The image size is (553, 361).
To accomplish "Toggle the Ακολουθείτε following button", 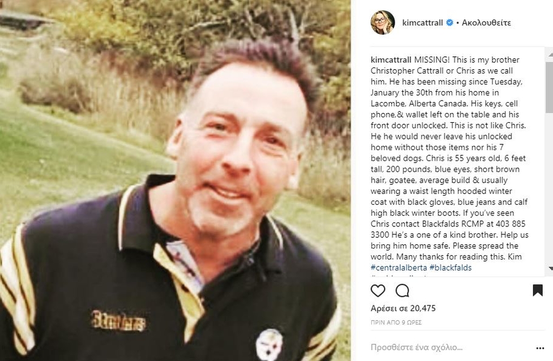I will (487, 23).
